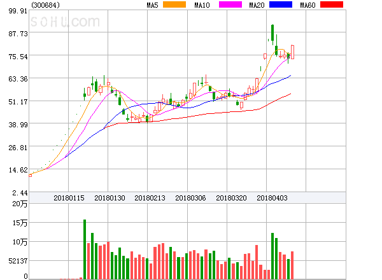Click the 20180115 date label
This screenshot has height=280, width=382.
click(x=69, y=198)
